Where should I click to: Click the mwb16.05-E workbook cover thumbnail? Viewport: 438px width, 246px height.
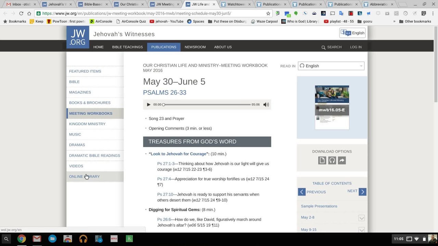click(x=332, y=107)
